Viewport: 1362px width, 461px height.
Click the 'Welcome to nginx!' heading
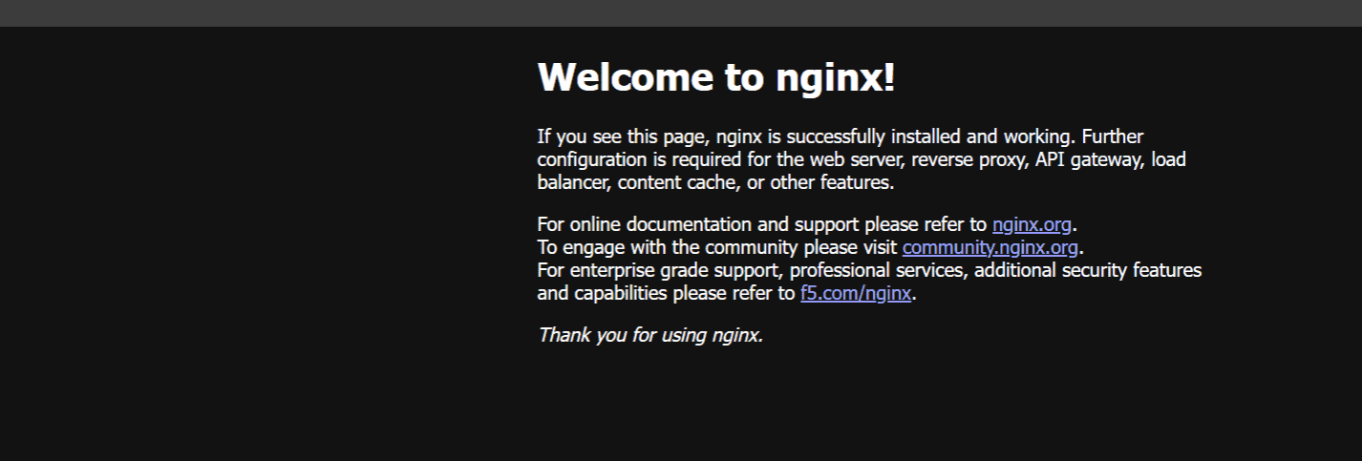click(716, 77)
